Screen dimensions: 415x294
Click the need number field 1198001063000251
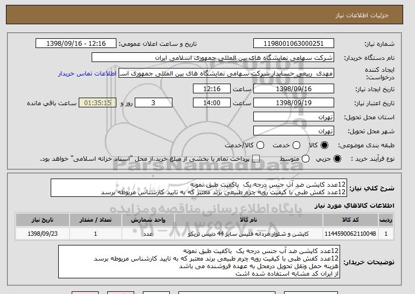(x=294, y=44)
